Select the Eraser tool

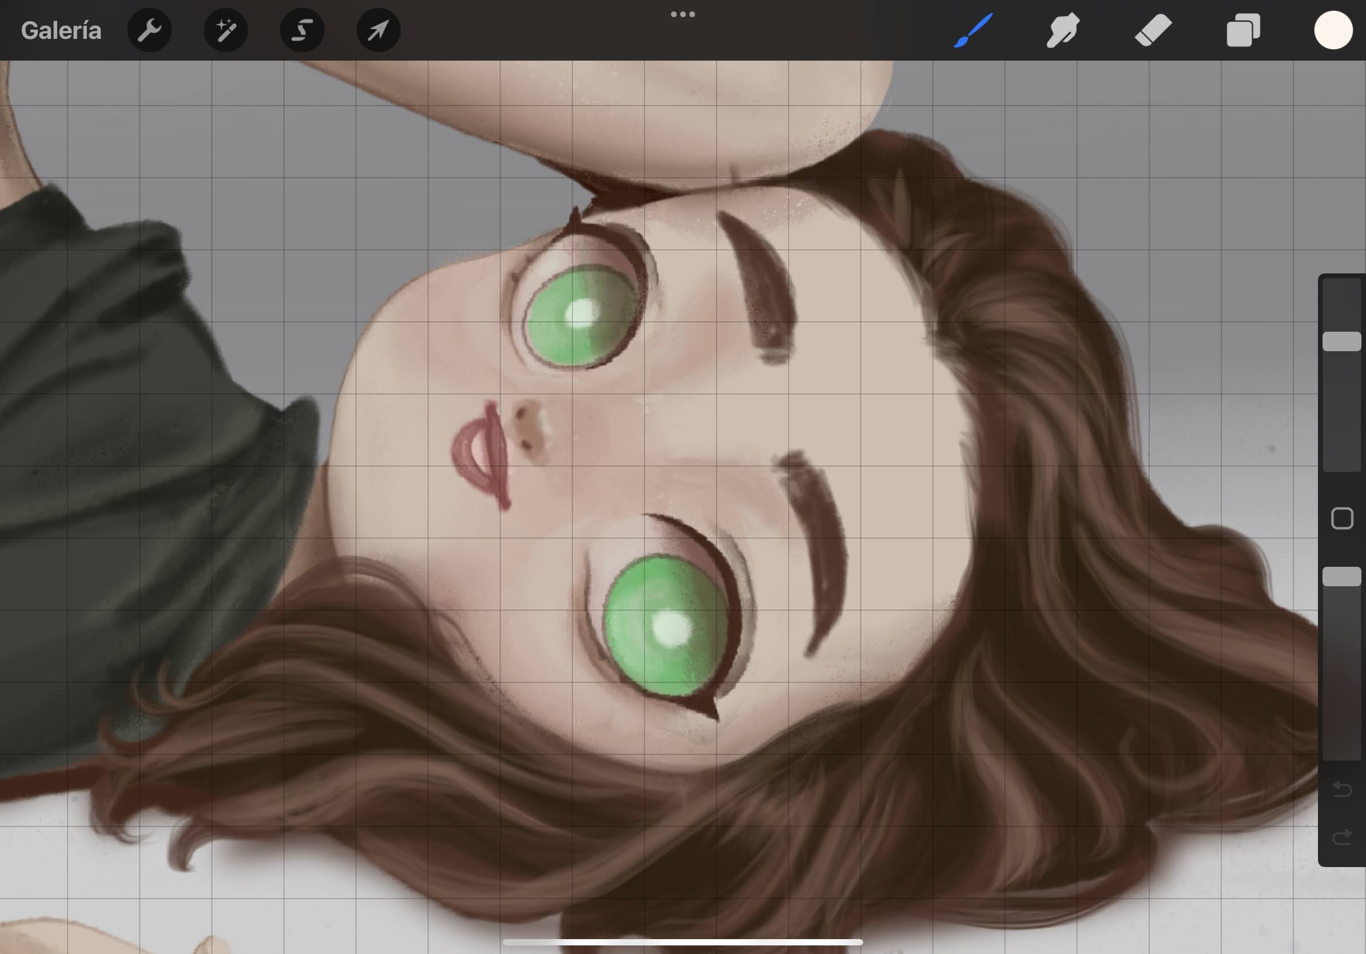[1153, 30]
